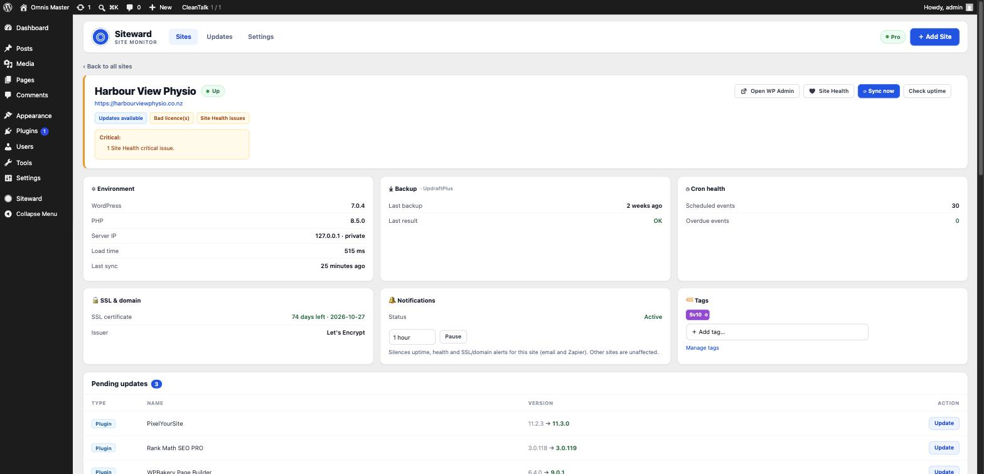Open the Howdy, admin account menu

pyautogui.click(x=948, y=8)
